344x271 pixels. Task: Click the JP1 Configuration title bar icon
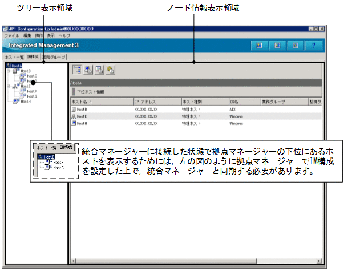tap(6, 29)
